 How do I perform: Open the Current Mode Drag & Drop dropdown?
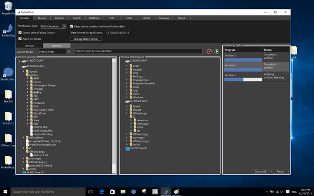(54, 52)
